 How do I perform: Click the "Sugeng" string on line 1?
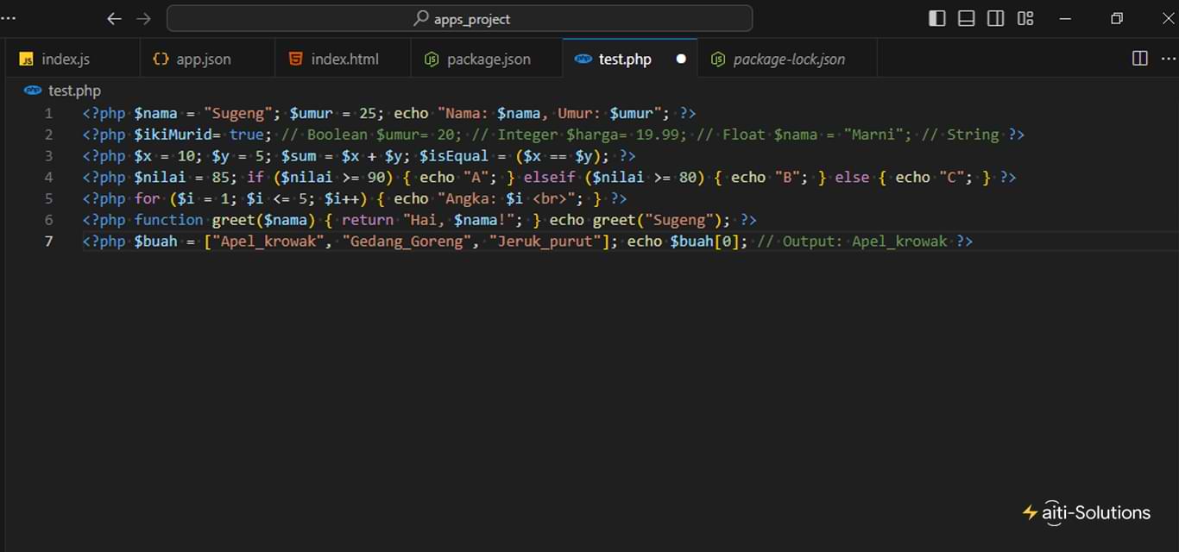pyautogui.click(x=238, y=113)
